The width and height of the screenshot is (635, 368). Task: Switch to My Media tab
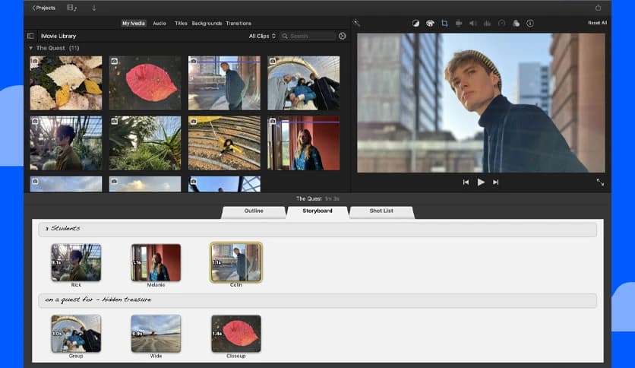coord(134,23)
